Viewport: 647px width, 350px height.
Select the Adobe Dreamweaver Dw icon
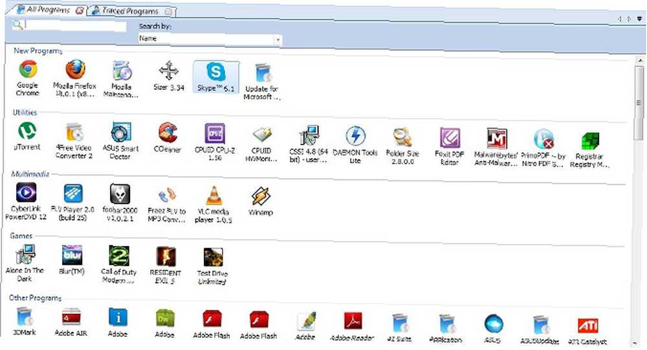coord(166,319)
